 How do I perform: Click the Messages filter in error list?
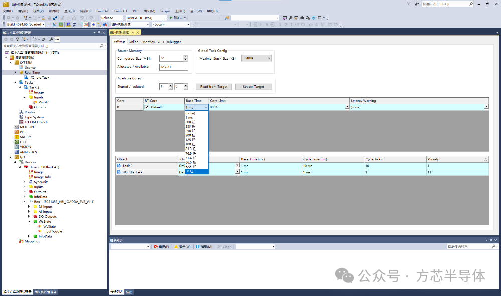[204, 247]
